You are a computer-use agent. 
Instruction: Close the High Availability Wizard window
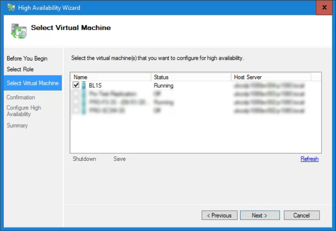pyautogui.click(x=324, y=7)
